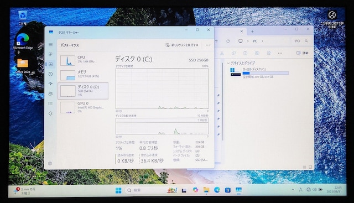Collapse デバイスとドライブ group
This screenshot has width=354, height=203.
(x=228, y=63)
